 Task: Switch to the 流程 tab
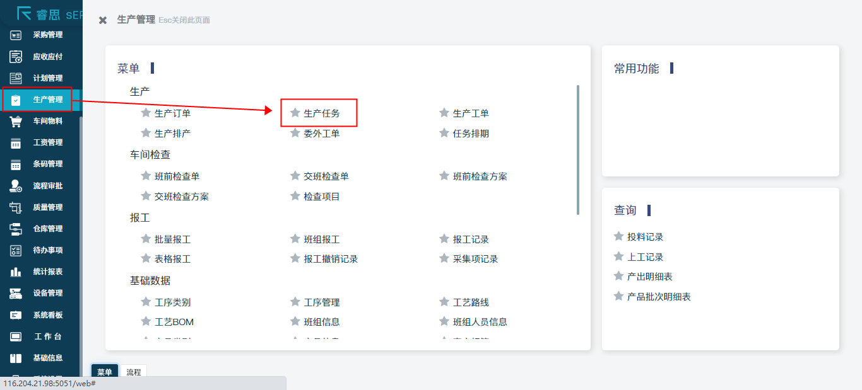tap(133, 372)
